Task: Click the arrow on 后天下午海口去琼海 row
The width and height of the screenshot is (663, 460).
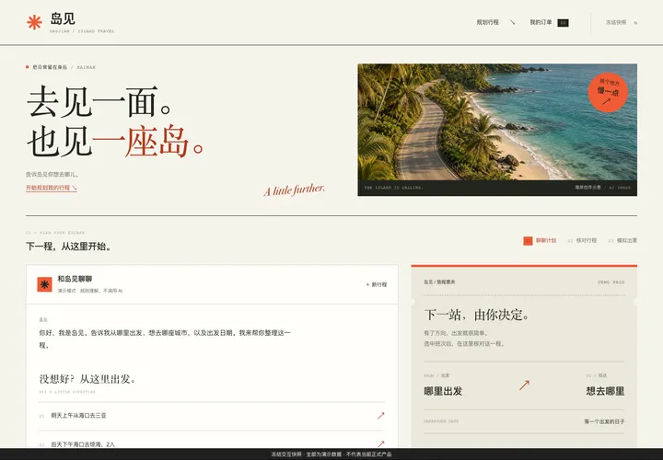Action: pos(381,444)
